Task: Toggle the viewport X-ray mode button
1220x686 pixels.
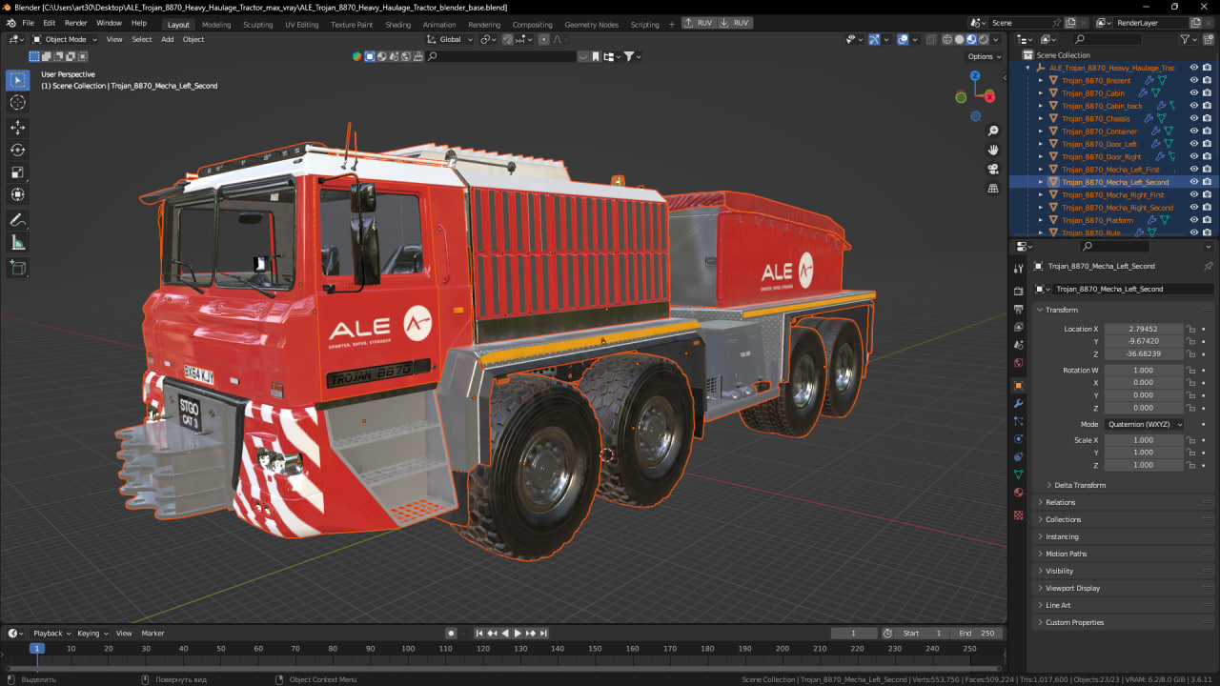Action: [929, 39]
